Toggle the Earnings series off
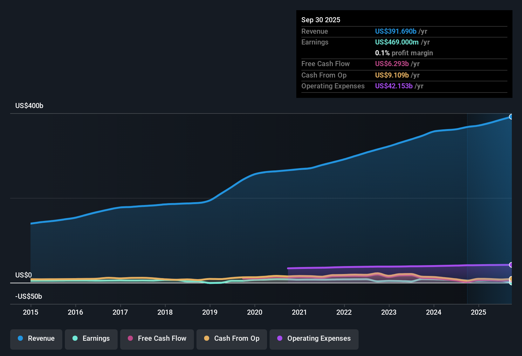 click(91, 339)
